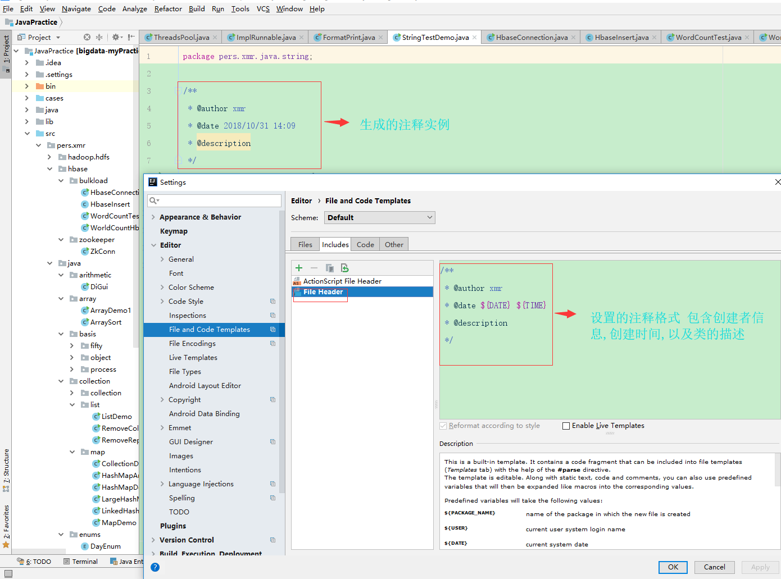Image resolution: width=781 pixels, height=579 pixels.
Task: Click the Apply button
Action: click(760, 567)
